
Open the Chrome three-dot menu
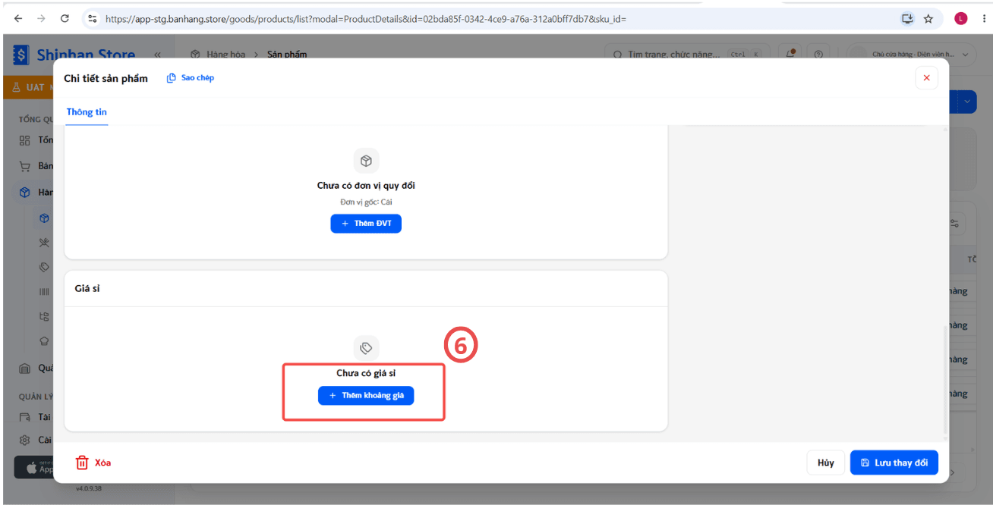pos(983,18)
